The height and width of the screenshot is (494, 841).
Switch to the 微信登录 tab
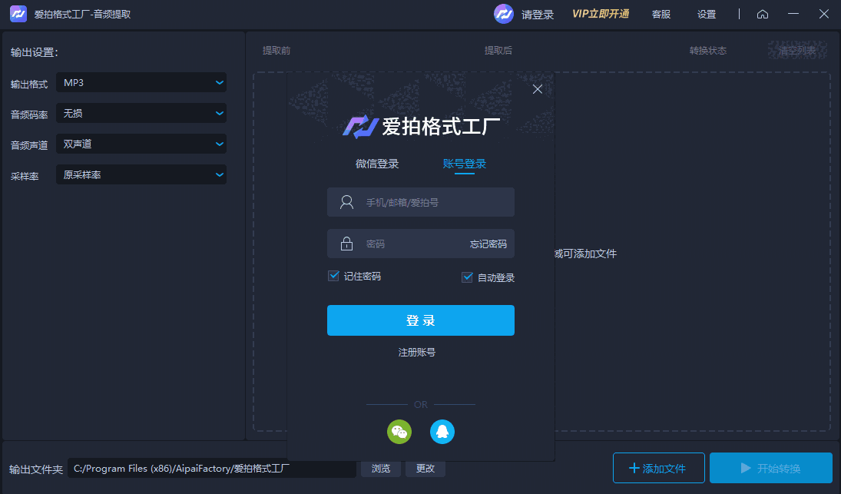(x=376, y=164)
